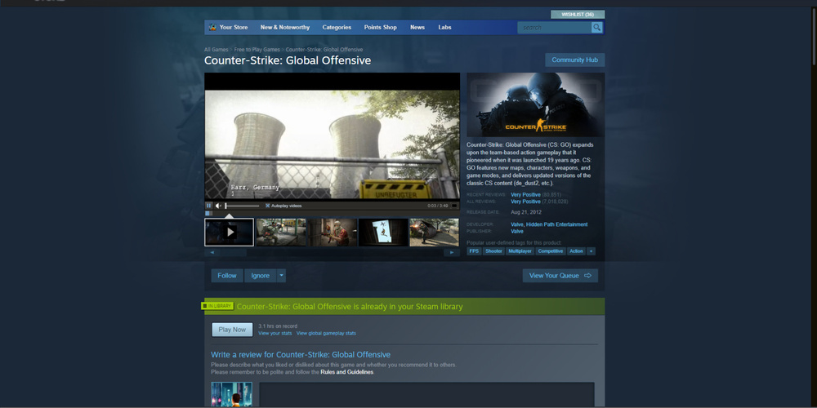
Task: Open the Community Hub
Action: pyautogui.click(x=574, y=60)
